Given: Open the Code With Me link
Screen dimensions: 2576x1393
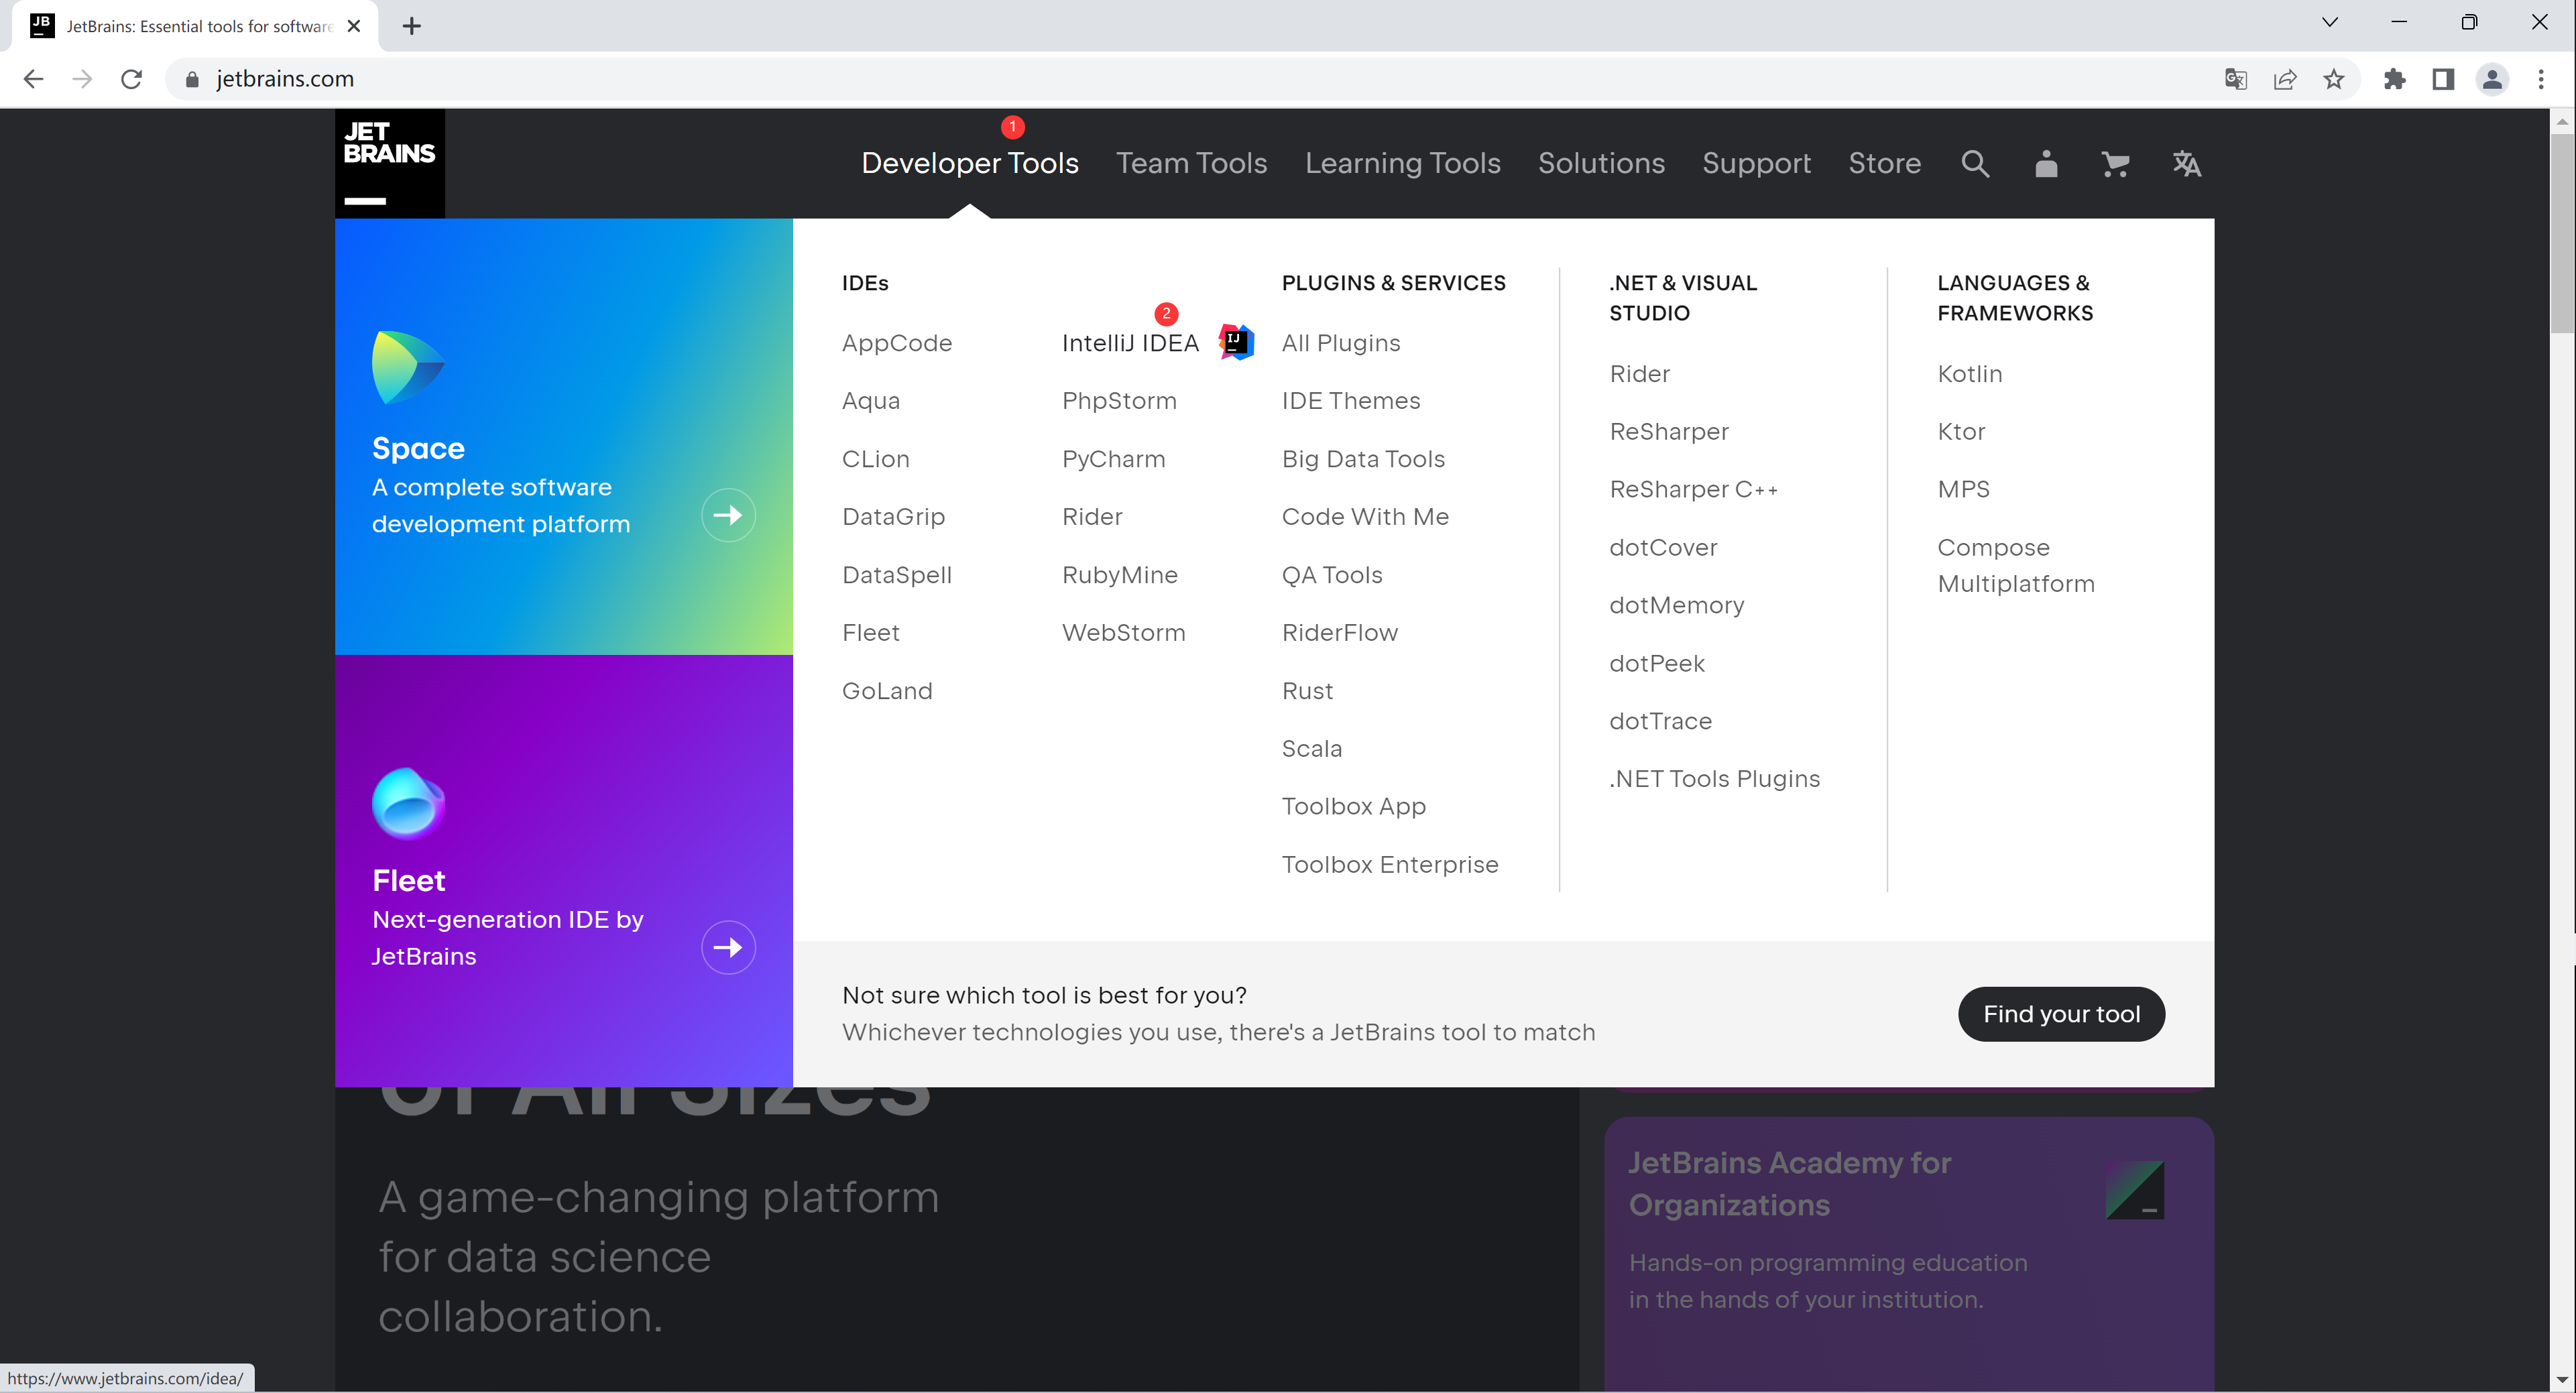Looking at the screenshot, I should [1365, 517].
